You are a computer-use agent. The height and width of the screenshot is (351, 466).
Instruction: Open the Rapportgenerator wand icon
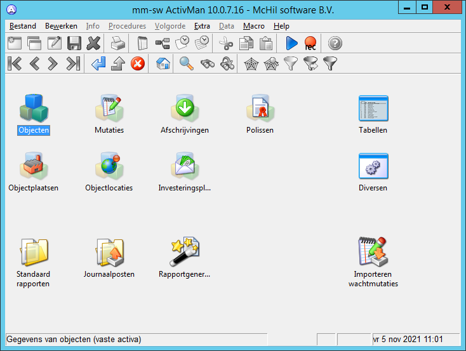[x=185, y=252]
